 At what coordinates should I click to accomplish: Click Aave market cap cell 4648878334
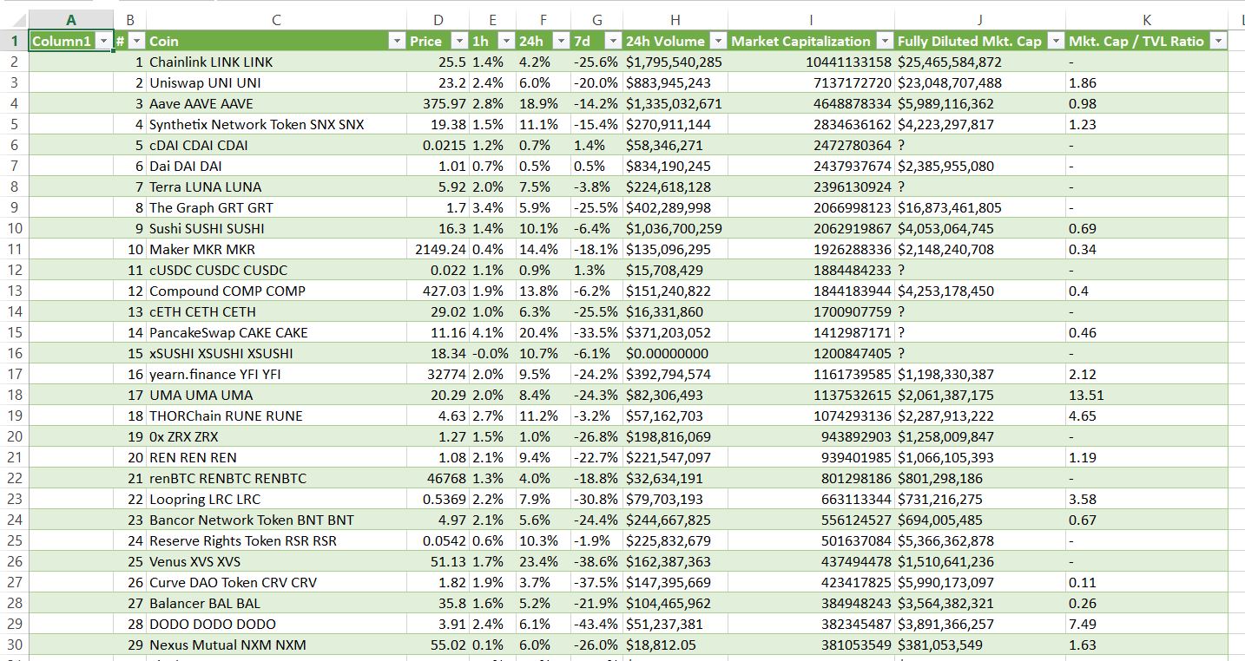tap(811, 103)
